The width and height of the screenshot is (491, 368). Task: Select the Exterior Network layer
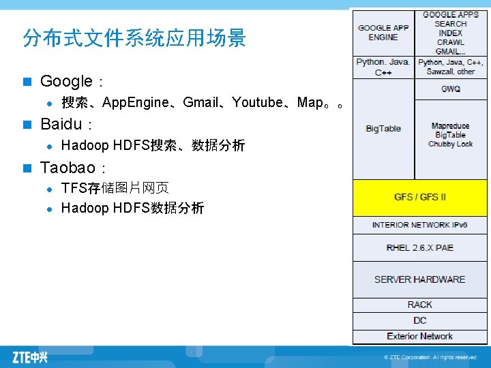click(420, 337)
